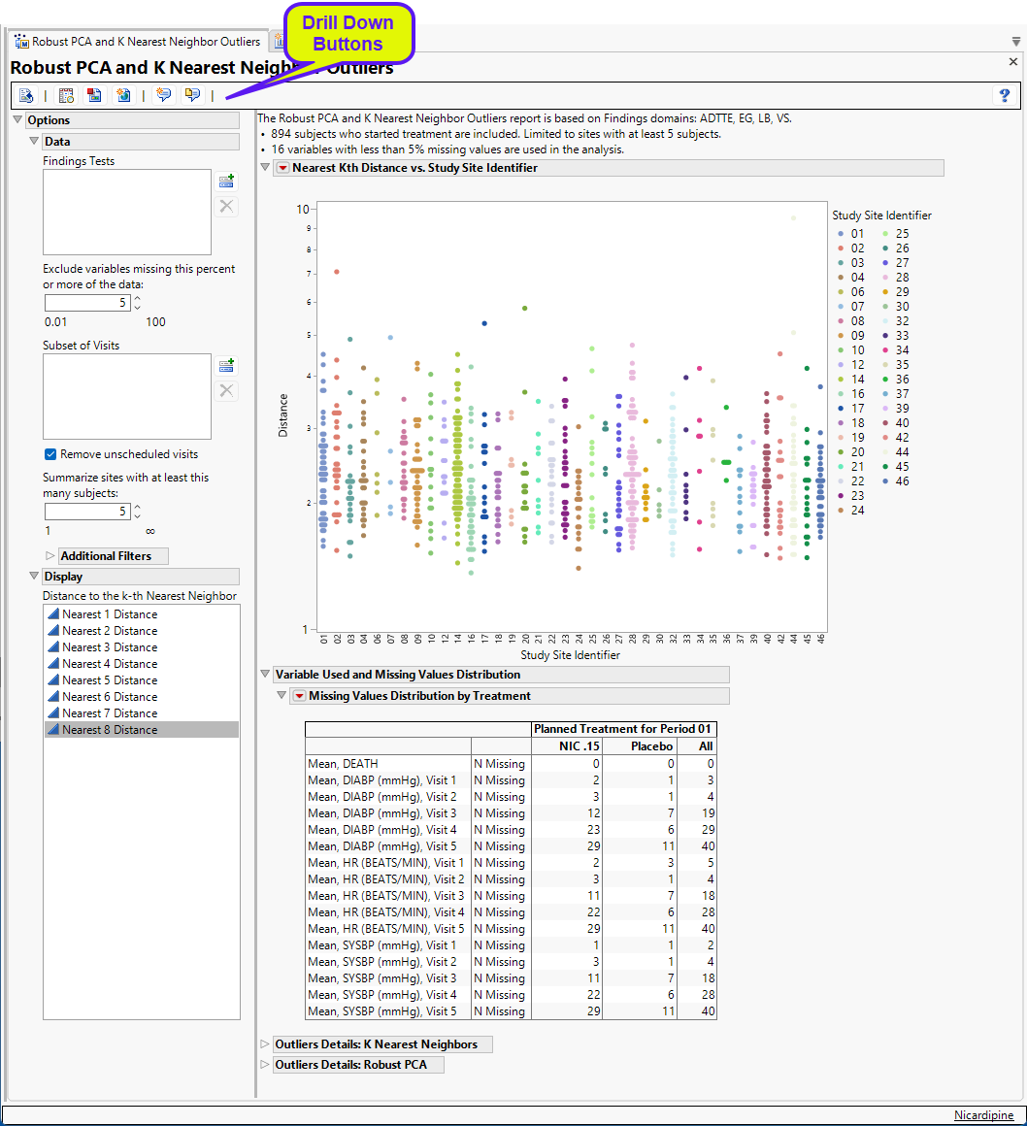This screenshot has height=1126, width=1027.
Task: Click the table-with-magnifier drill down icon
Action: (66, 95)
